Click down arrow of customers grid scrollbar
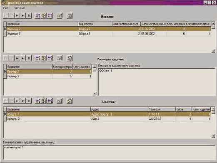This screenshot has width=217, height=163. 213,136
